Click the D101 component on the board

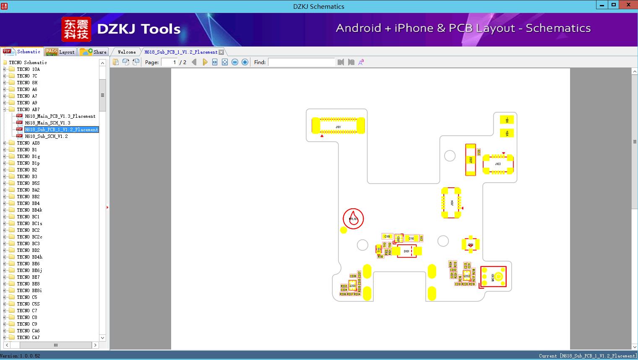pos(406,251)
